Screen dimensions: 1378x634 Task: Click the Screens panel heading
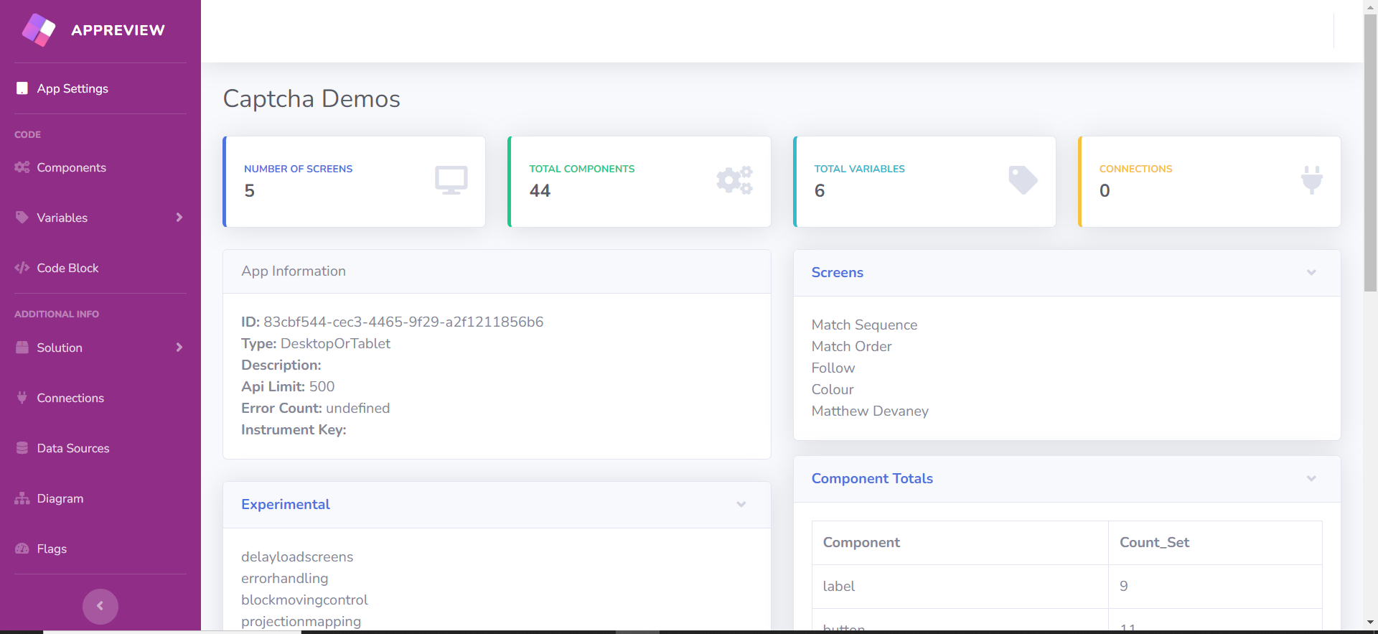837,273
